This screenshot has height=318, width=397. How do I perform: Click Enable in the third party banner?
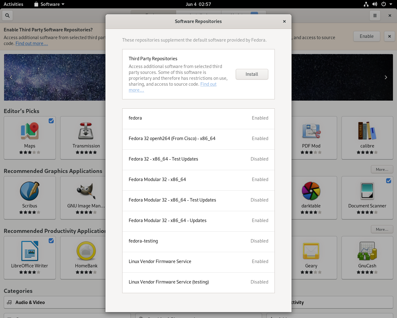point(367,36)
